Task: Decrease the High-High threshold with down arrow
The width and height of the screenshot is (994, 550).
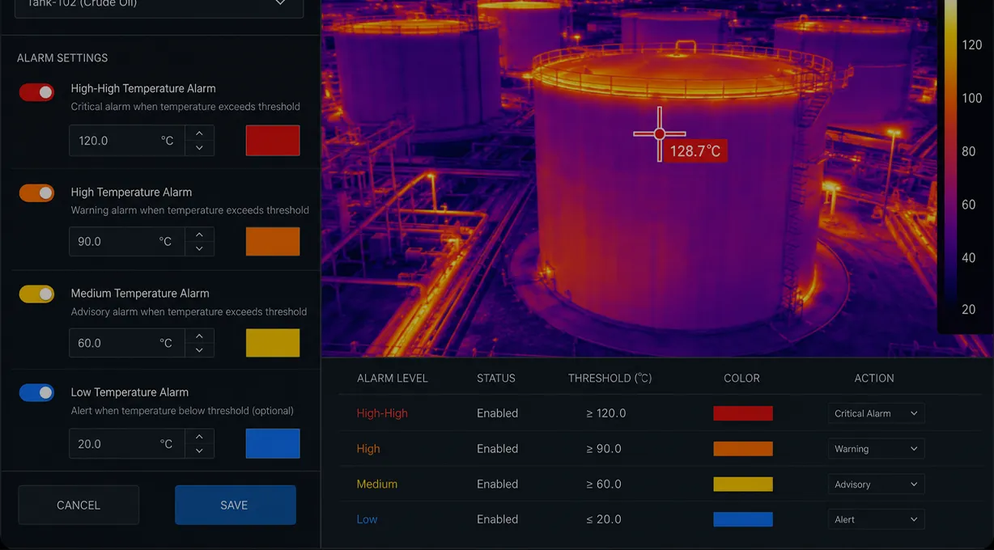Action: [199, 148]
